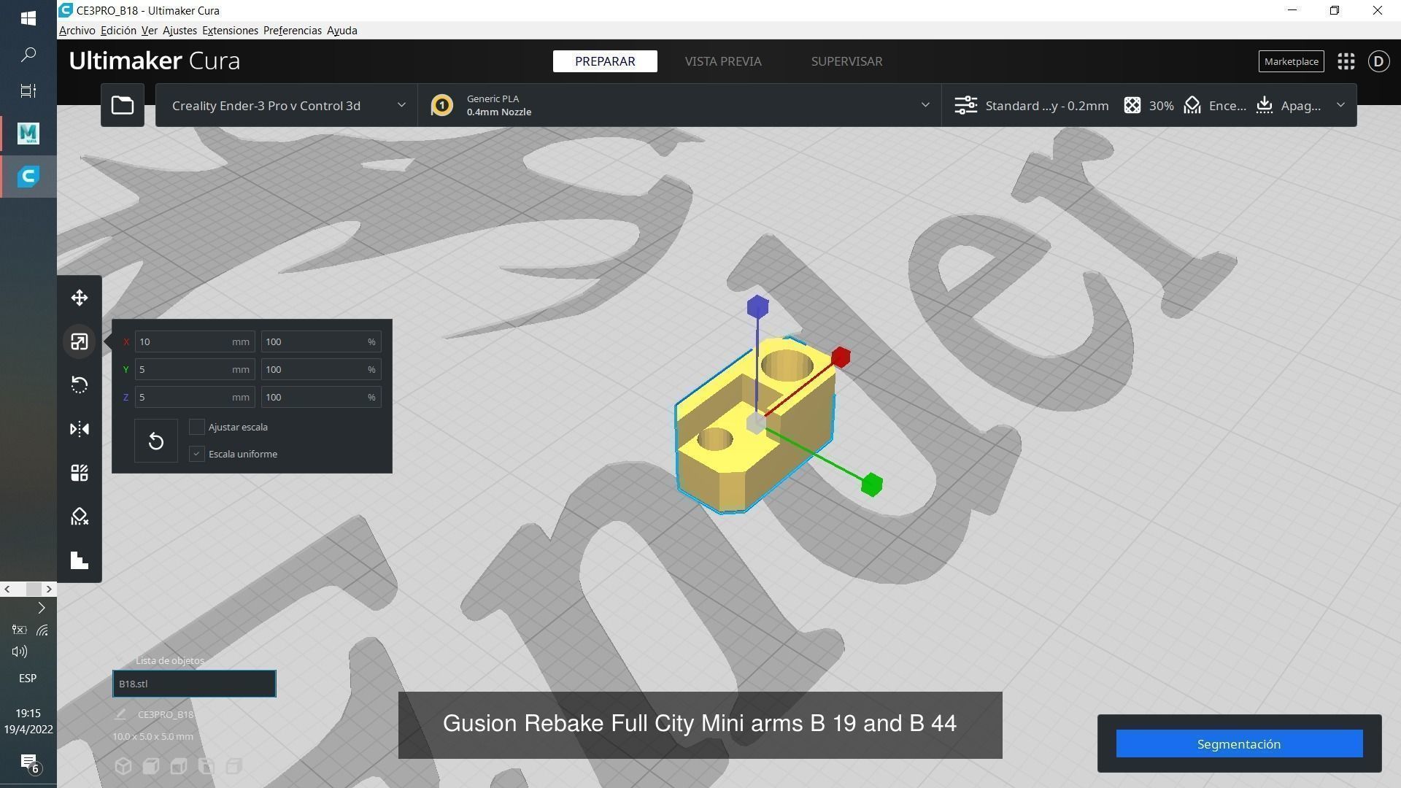The height and width of the screenshot is (788, 1401).
Task: Click the reset scale arrow button
Action: [155, 441]
